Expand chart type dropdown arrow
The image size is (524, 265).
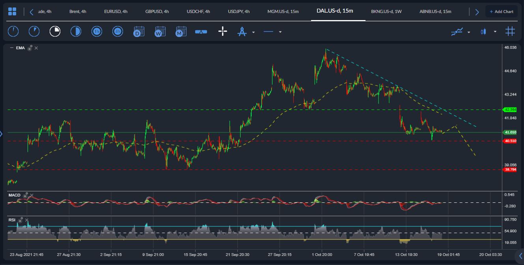tap(495, 32)
